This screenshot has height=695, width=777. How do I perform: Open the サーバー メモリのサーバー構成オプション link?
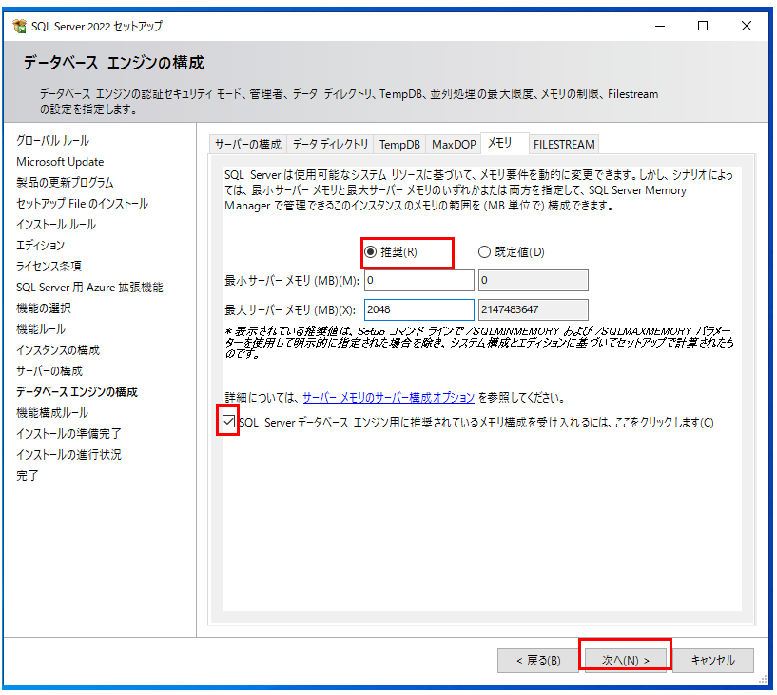388,397
